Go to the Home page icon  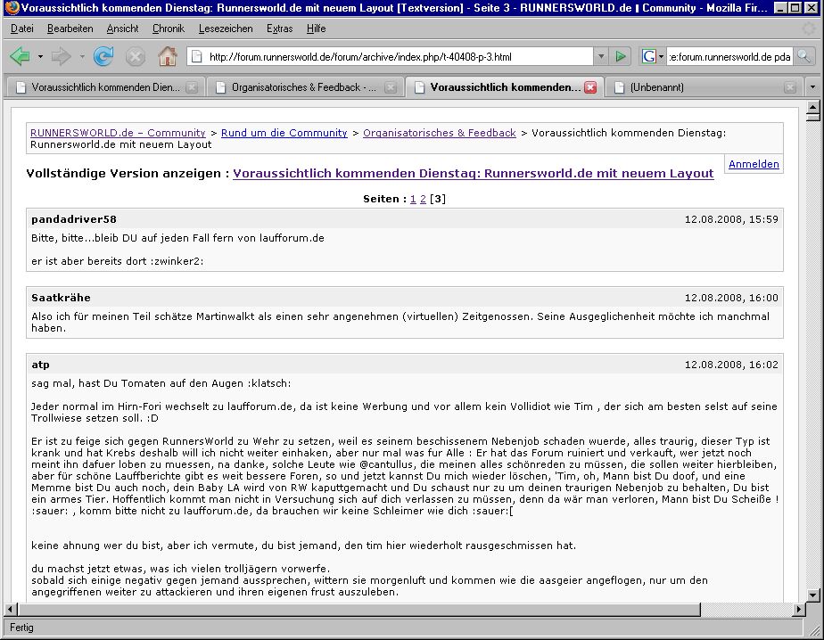[167, 56]
